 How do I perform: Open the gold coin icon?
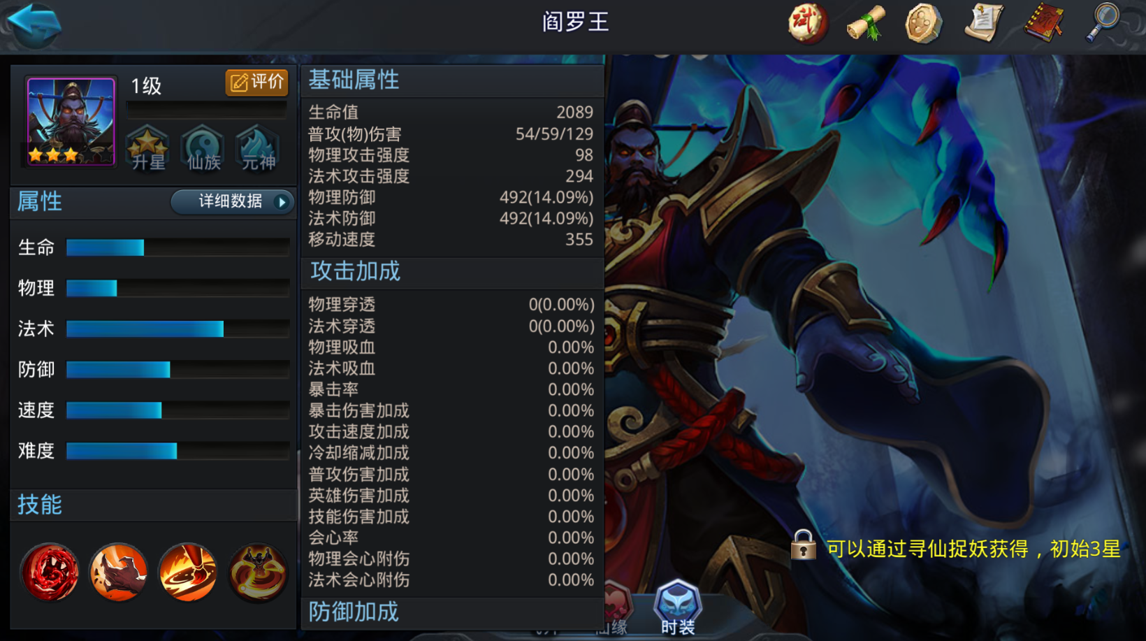[x=924, y=23]
